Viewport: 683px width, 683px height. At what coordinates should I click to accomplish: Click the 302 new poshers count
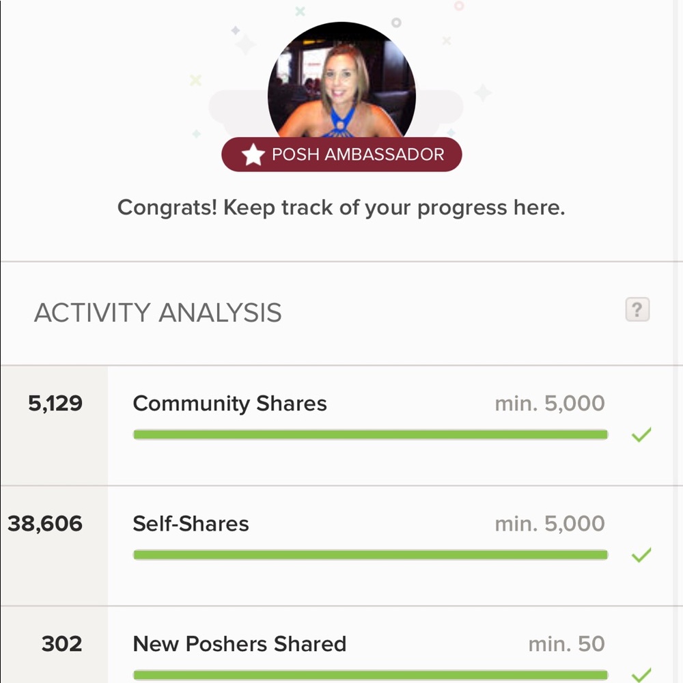61,644
